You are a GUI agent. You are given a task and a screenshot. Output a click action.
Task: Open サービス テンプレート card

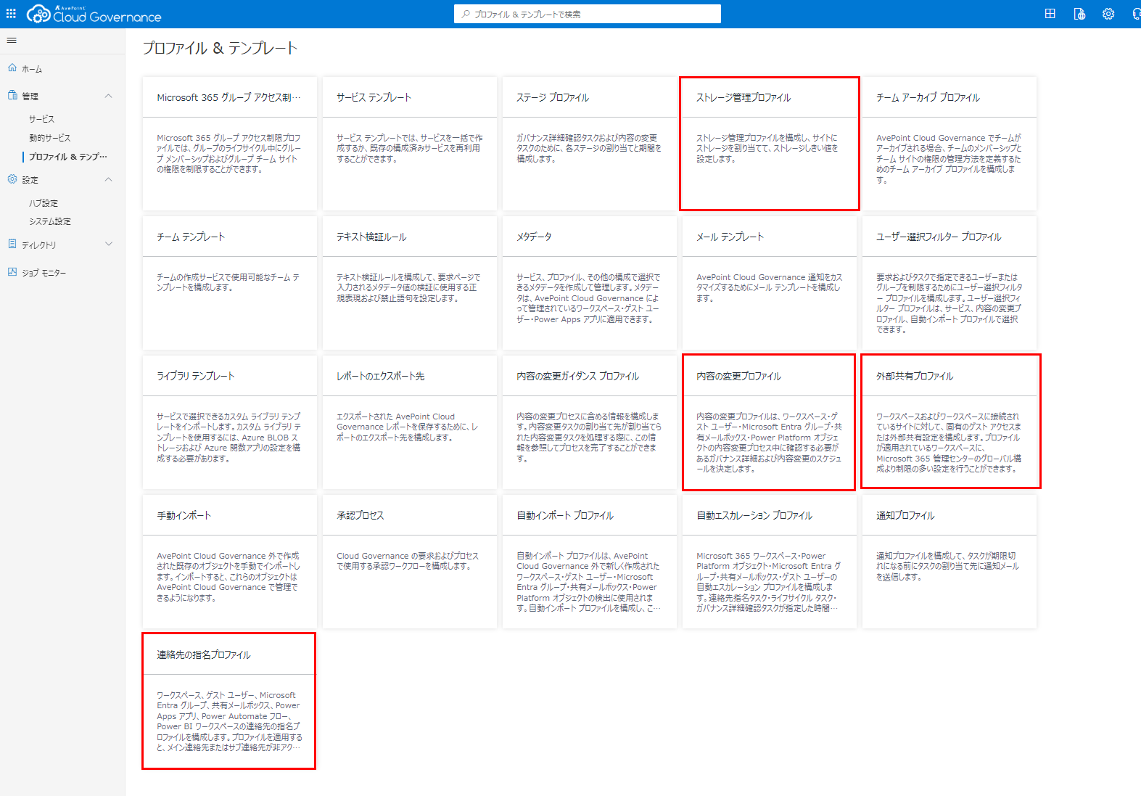pyautogui.click(x=409, y=144)
